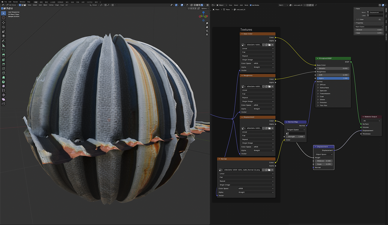Unlink image in Base Color texture node

pyautogui.click(x=272, y=45)
